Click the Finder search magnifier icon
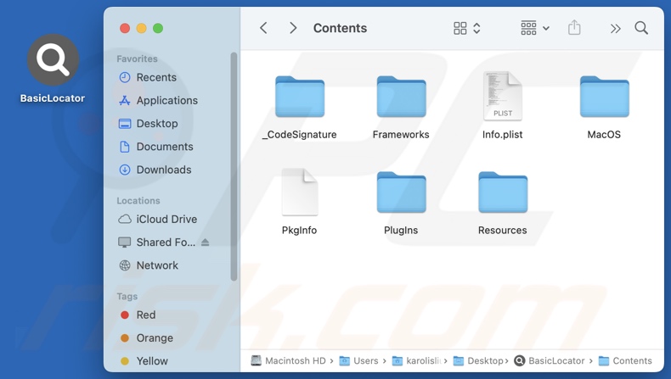The image size is (671, 379). [x=641, y=28]
